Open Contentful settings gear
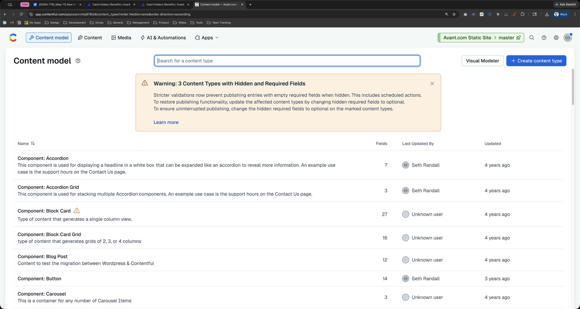The width and height of the screenshot is (580, 309). (x=556, y=38)
